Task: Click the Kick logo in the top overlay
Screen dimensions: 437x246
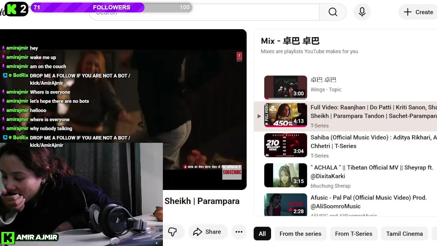Action: (x=12, y=9)
